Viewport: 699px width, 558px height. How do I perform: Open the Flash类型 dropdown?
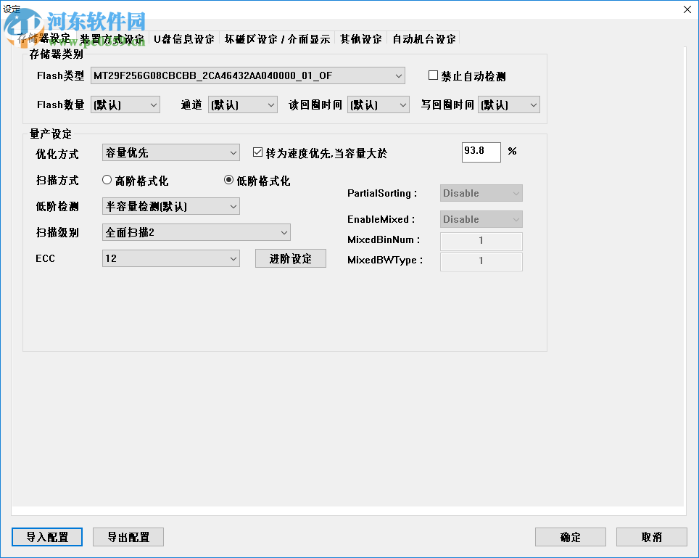pos(397,75)
